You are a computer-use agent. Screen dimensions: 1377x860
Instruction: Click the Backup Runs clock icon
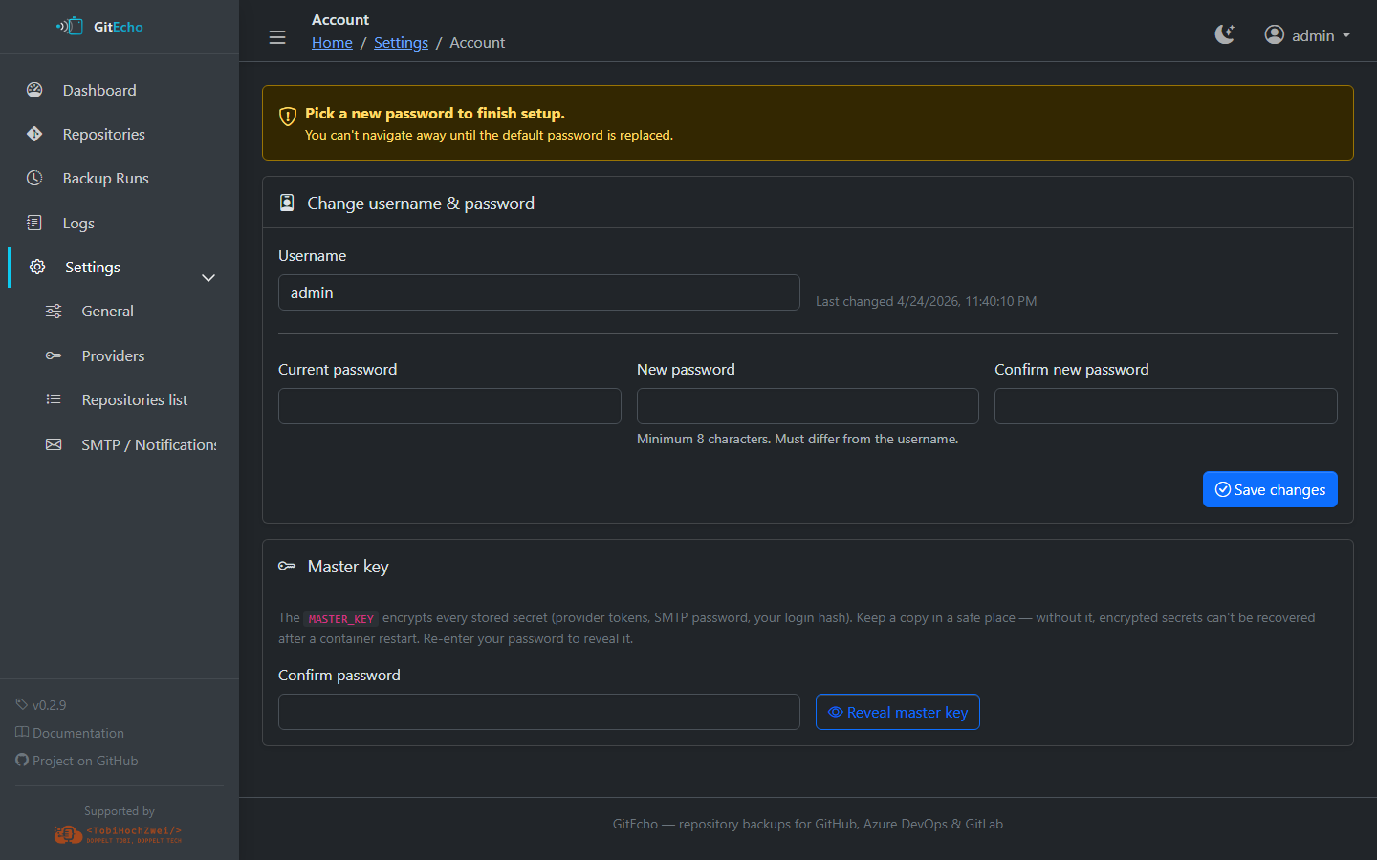[x=34, y=178]
